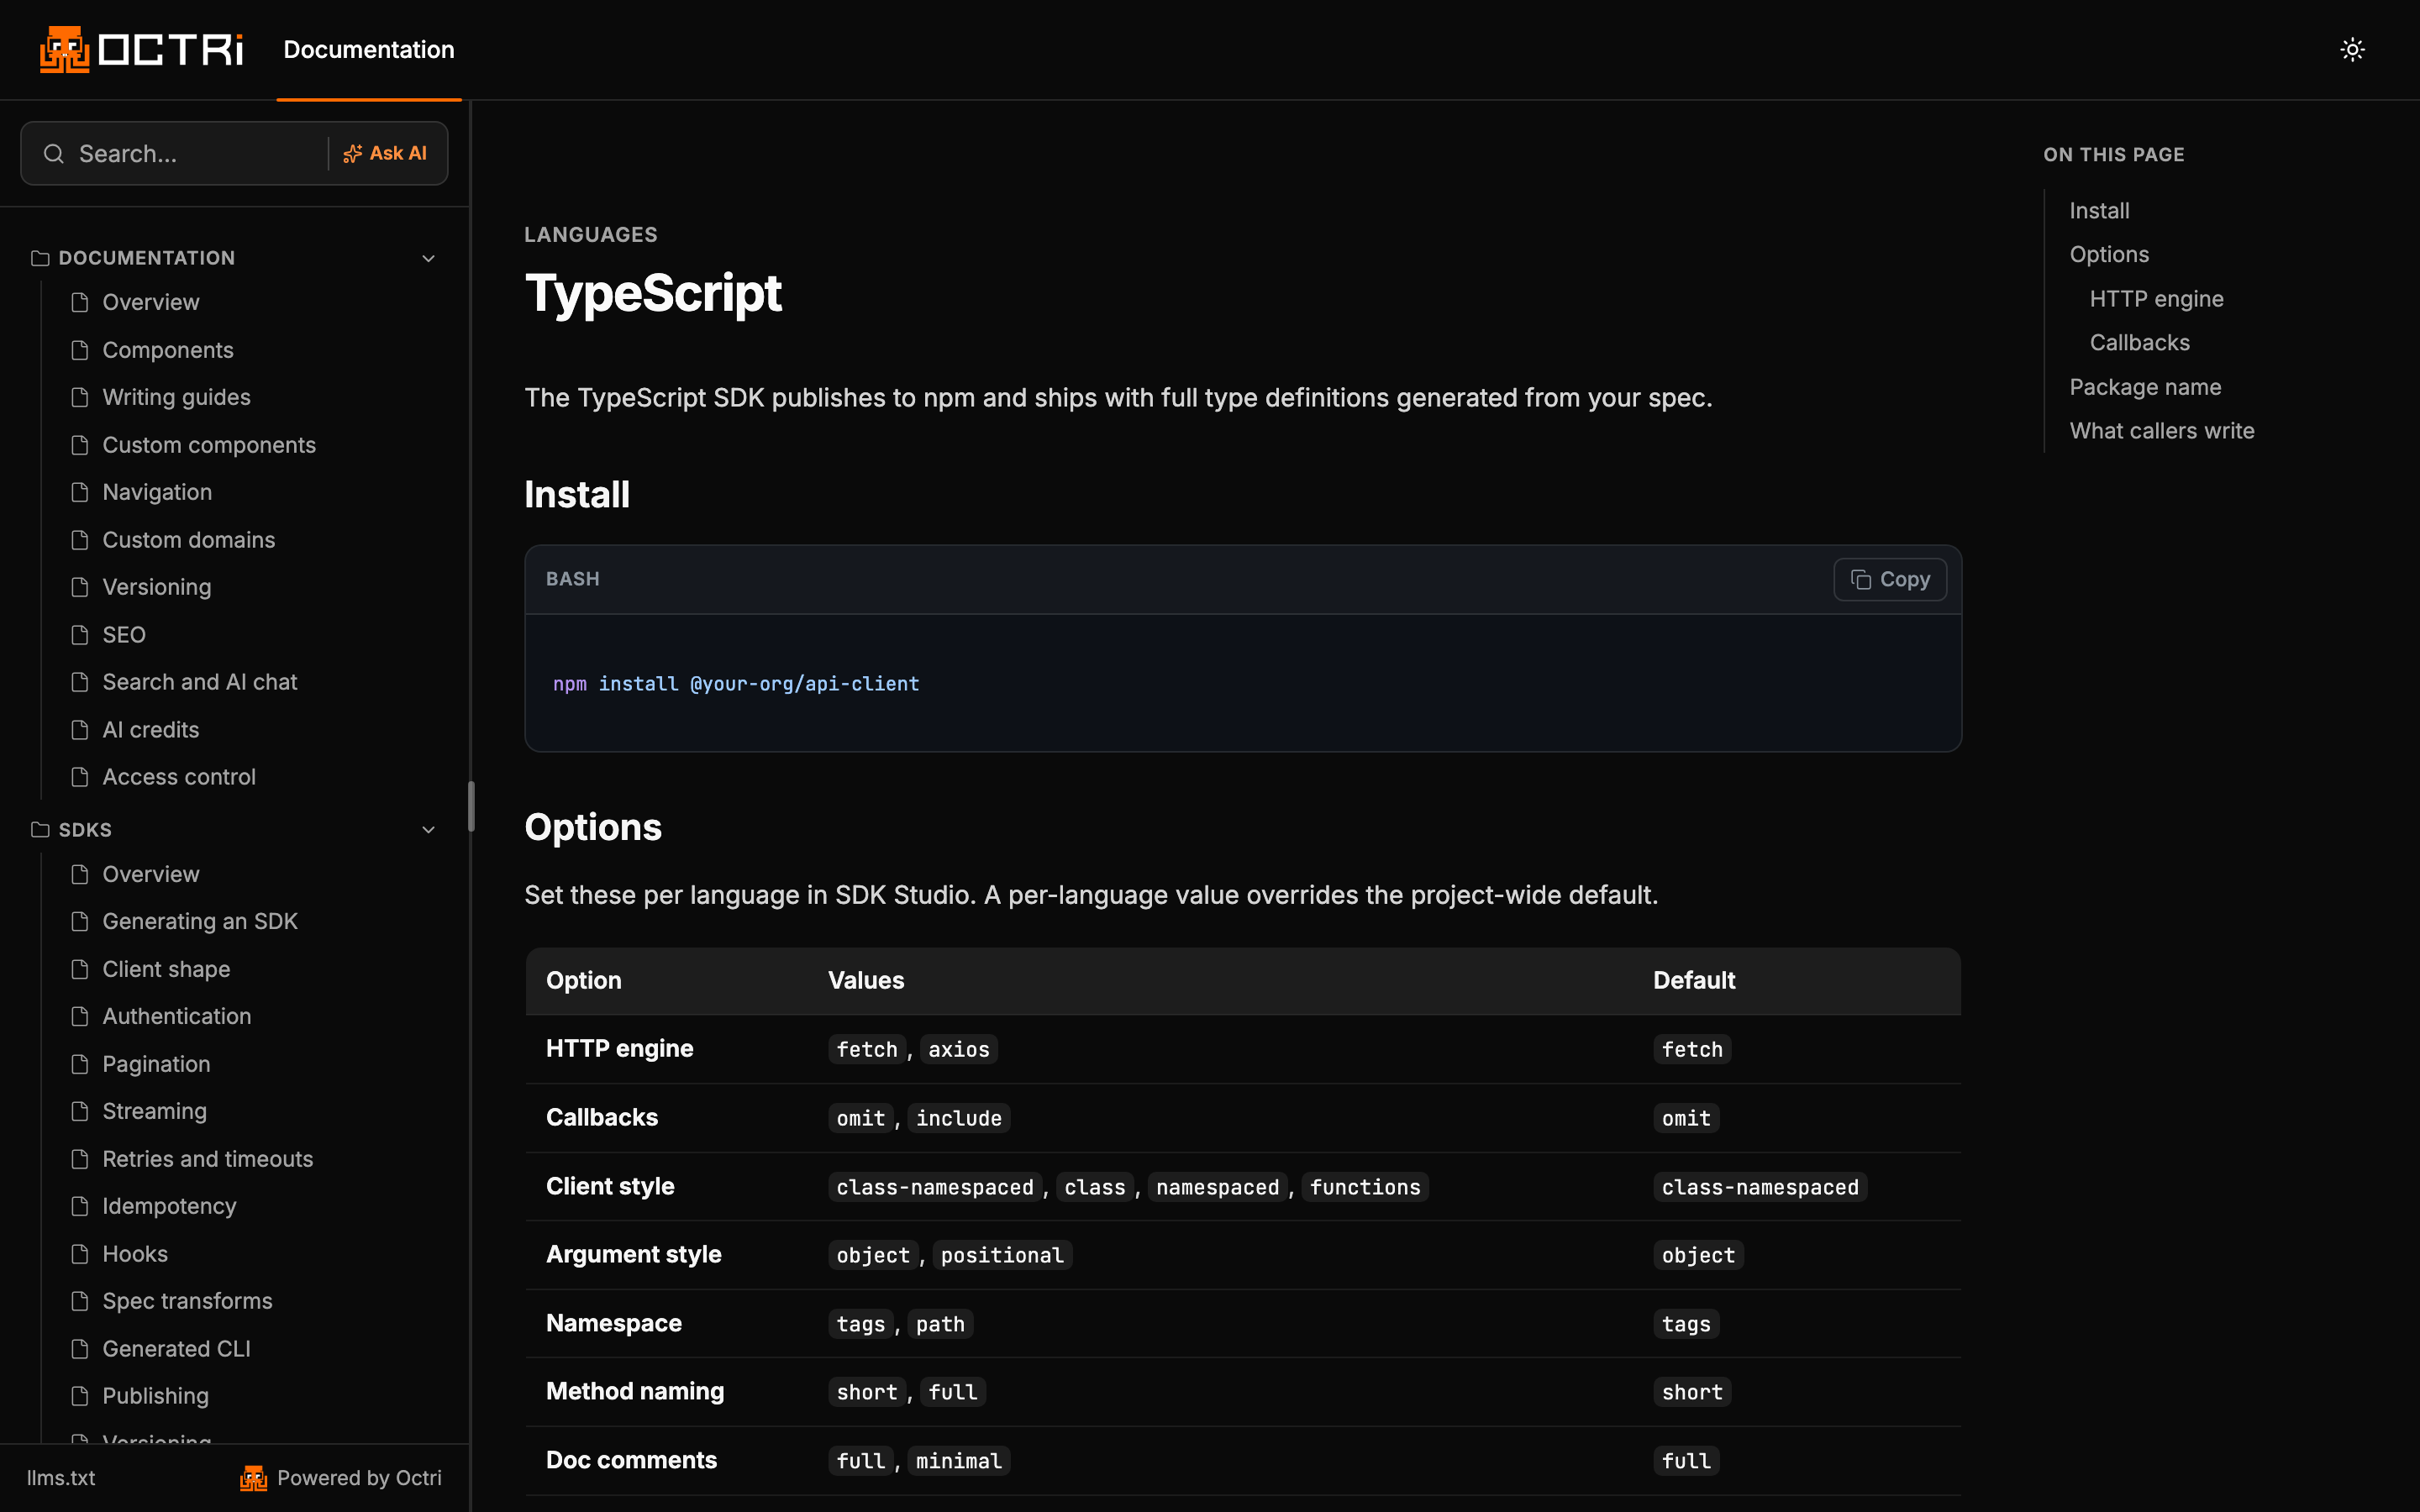This screenshot has height=1512, width=2420.
Task: Copy the bash install command
Action: tap(1889, 579)
